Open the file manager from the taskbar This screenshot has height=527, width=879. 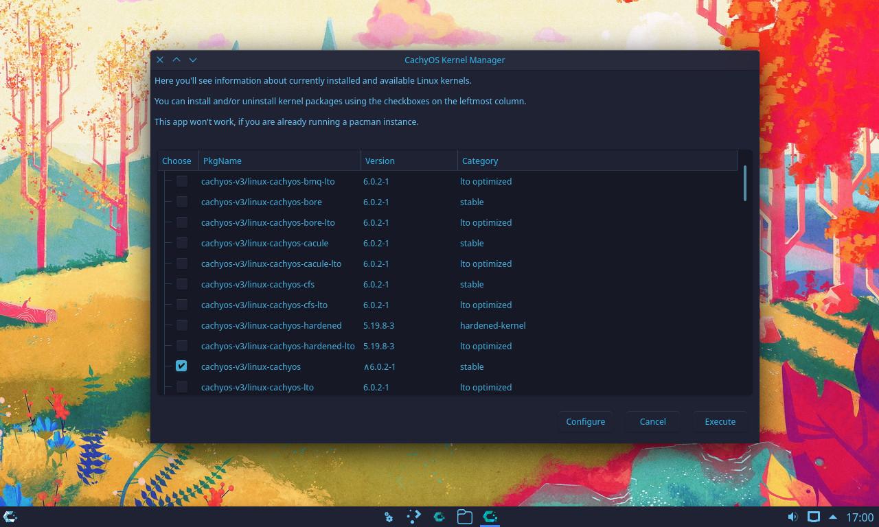point(465,517)
